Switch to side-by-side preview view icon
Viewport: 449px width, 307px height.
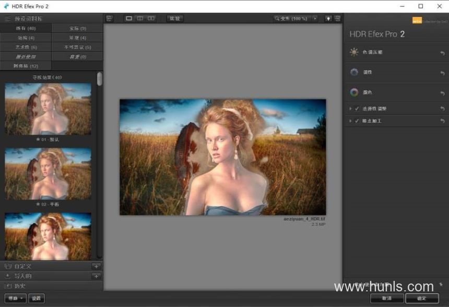click(x=151, y=18)
